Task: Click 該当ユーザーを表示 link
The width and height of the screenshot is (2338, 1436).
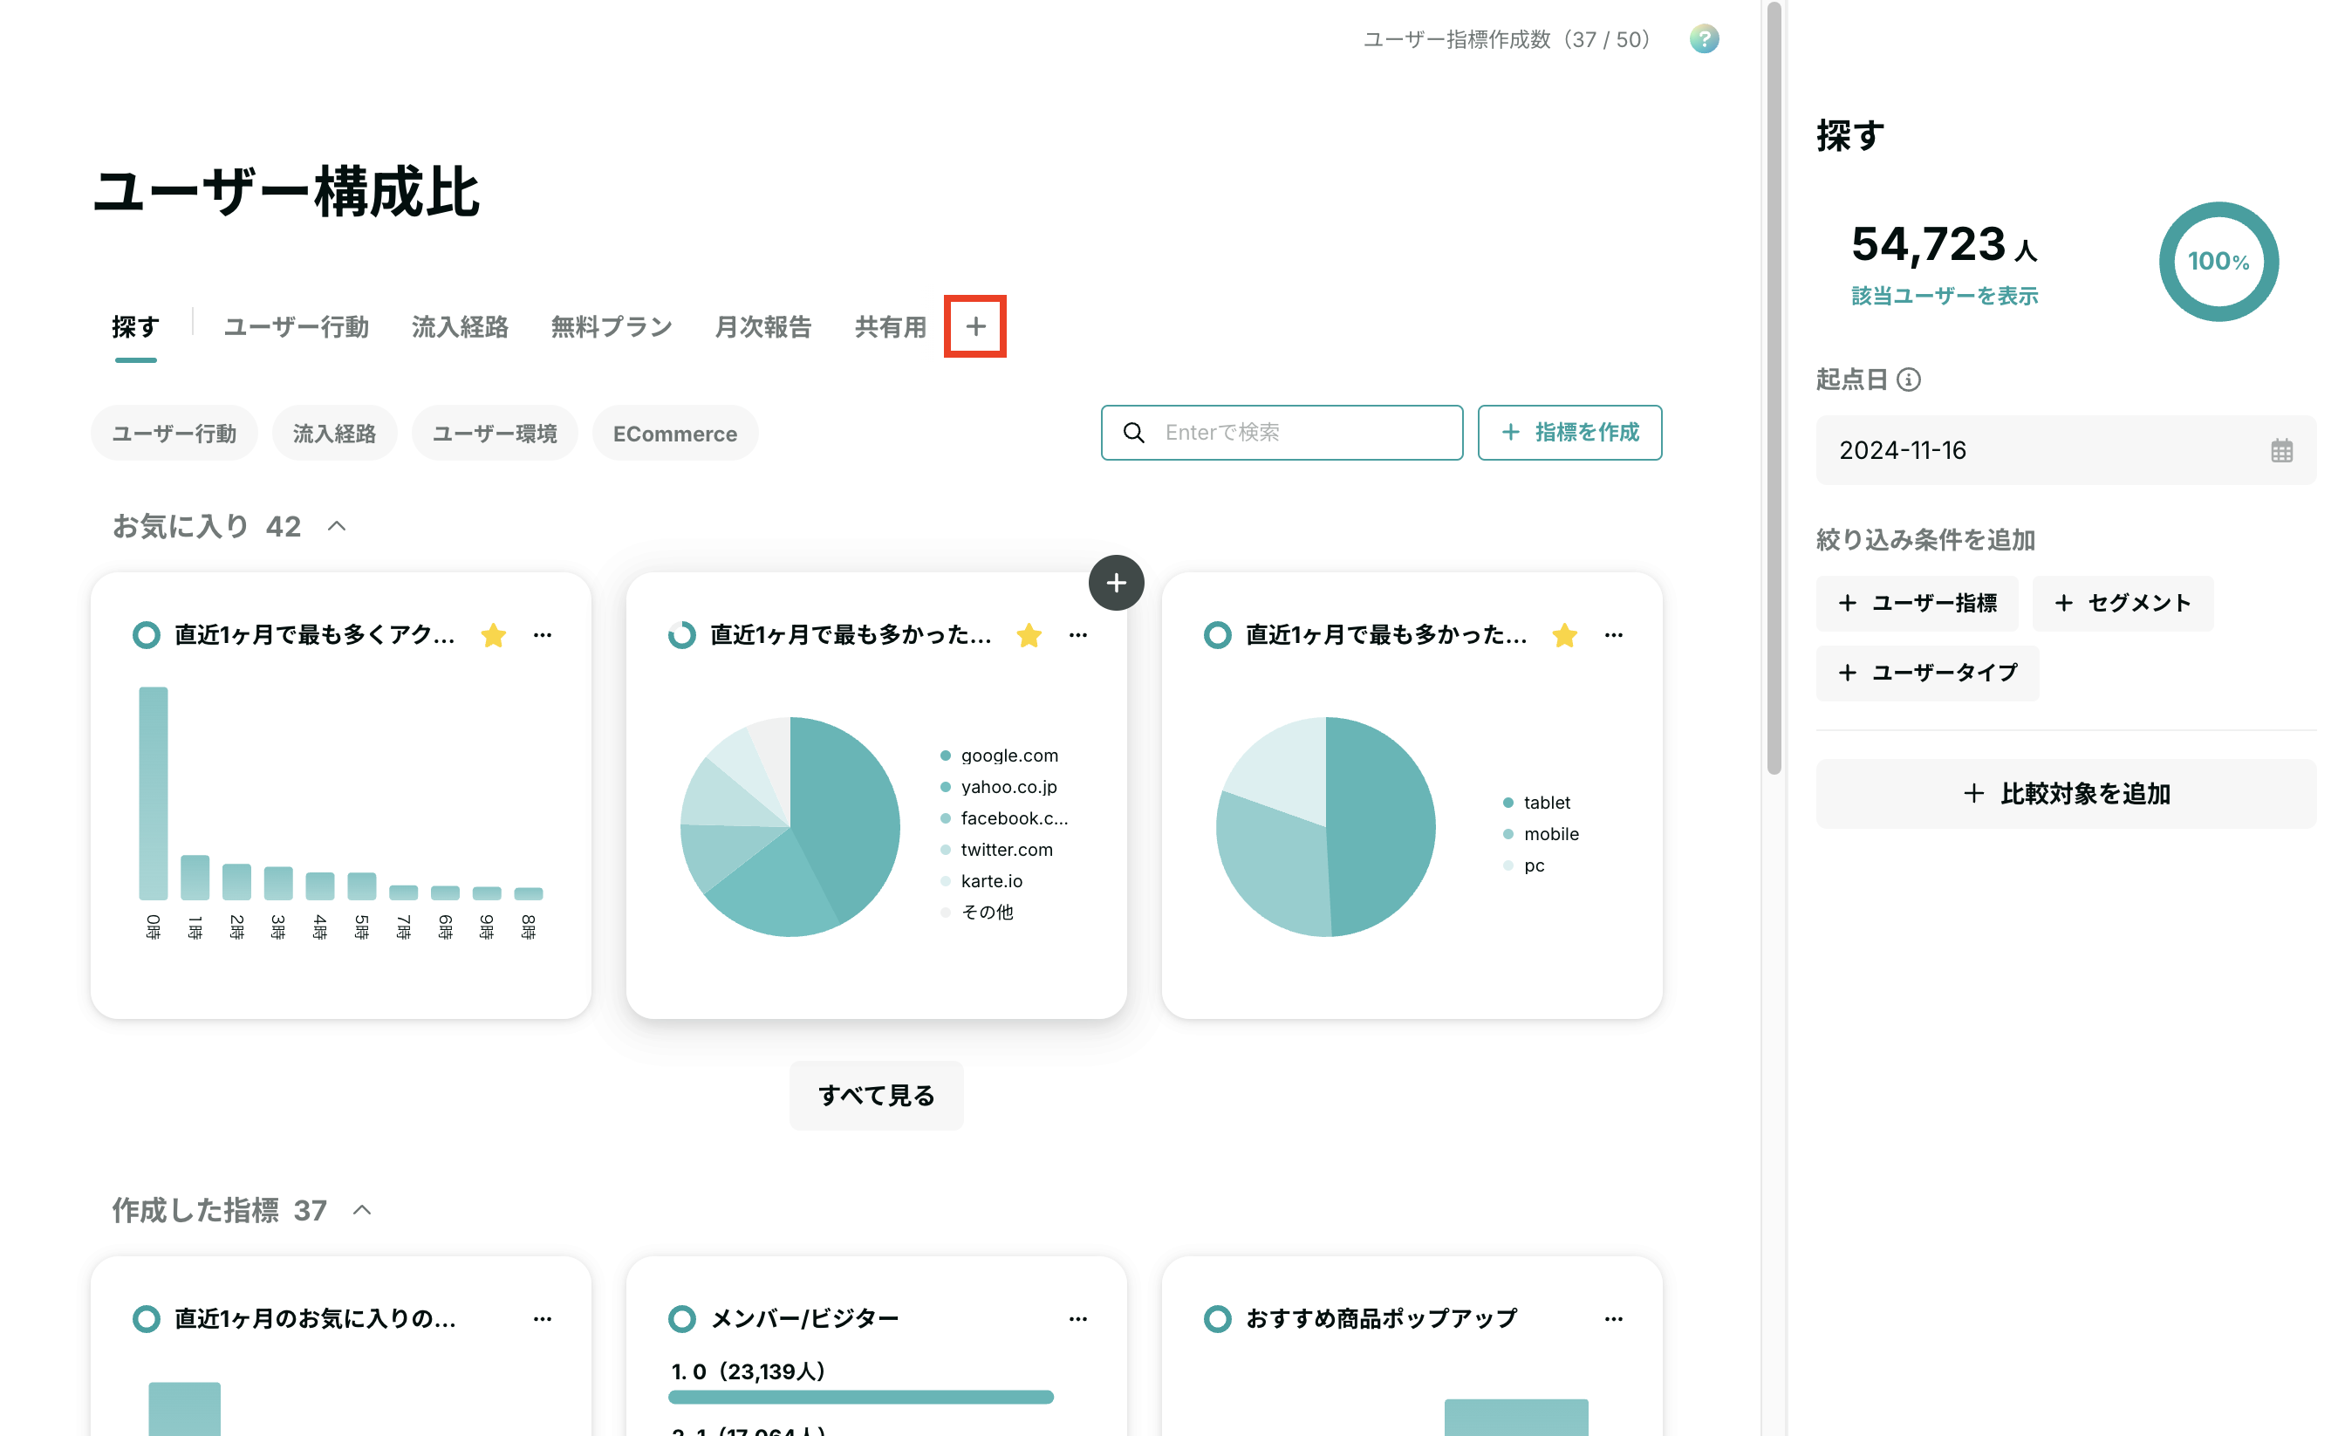Action: pos(1944,297)
